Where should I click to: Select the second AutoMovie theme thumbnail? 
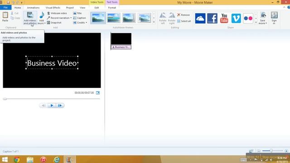[x=114, y=18]
